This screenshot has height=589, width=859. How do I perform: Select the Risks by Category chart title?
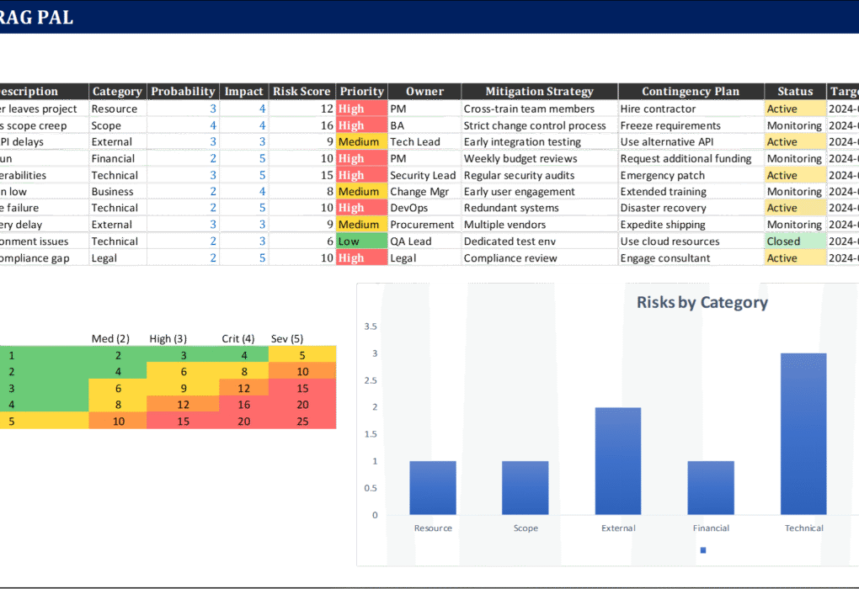(702, 303)
